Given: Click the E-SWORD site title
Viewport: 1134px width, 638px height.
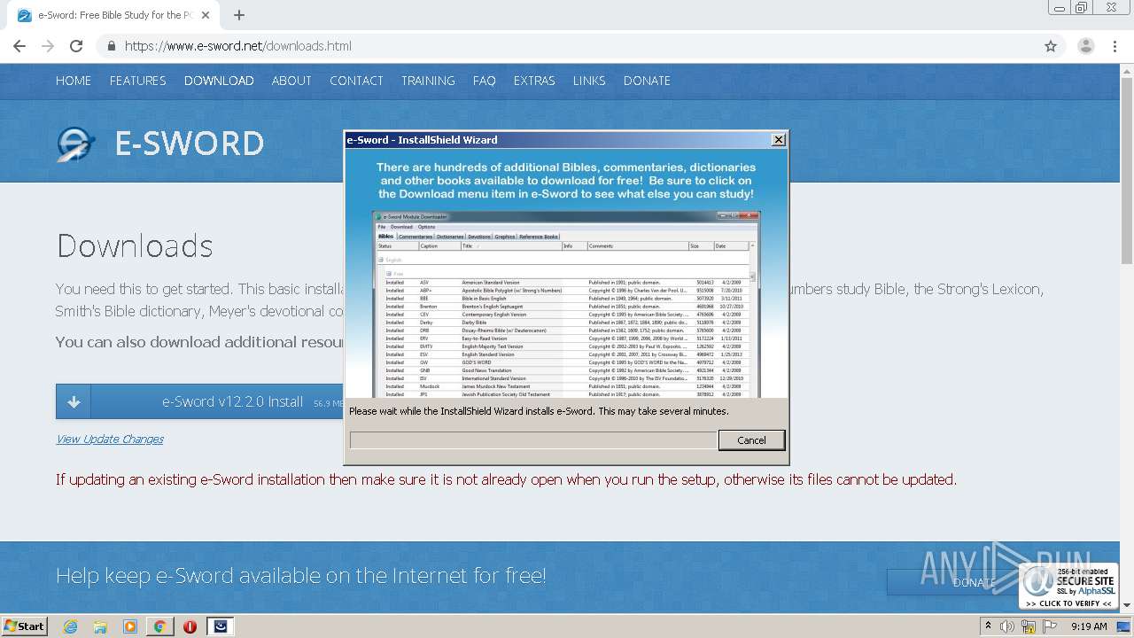Looking at the screenshot, I should pyautogui.click(x=190, y=144).
